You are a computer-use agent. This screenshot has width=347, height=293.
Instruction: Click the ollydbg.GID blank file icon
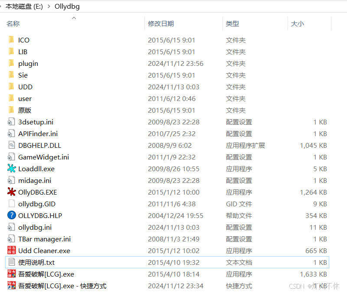point(12,204)
